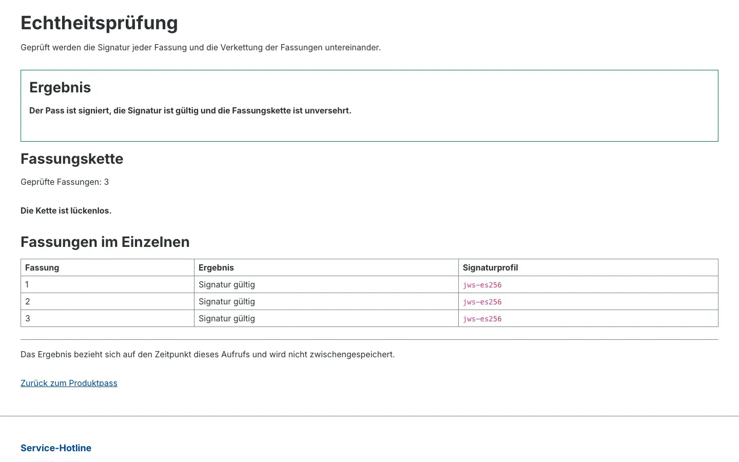This screenshot has width=739, height=462.
Task: Click the 'Die Kette ist lückenlos.' statement
Action: click(x=66, y=210)
